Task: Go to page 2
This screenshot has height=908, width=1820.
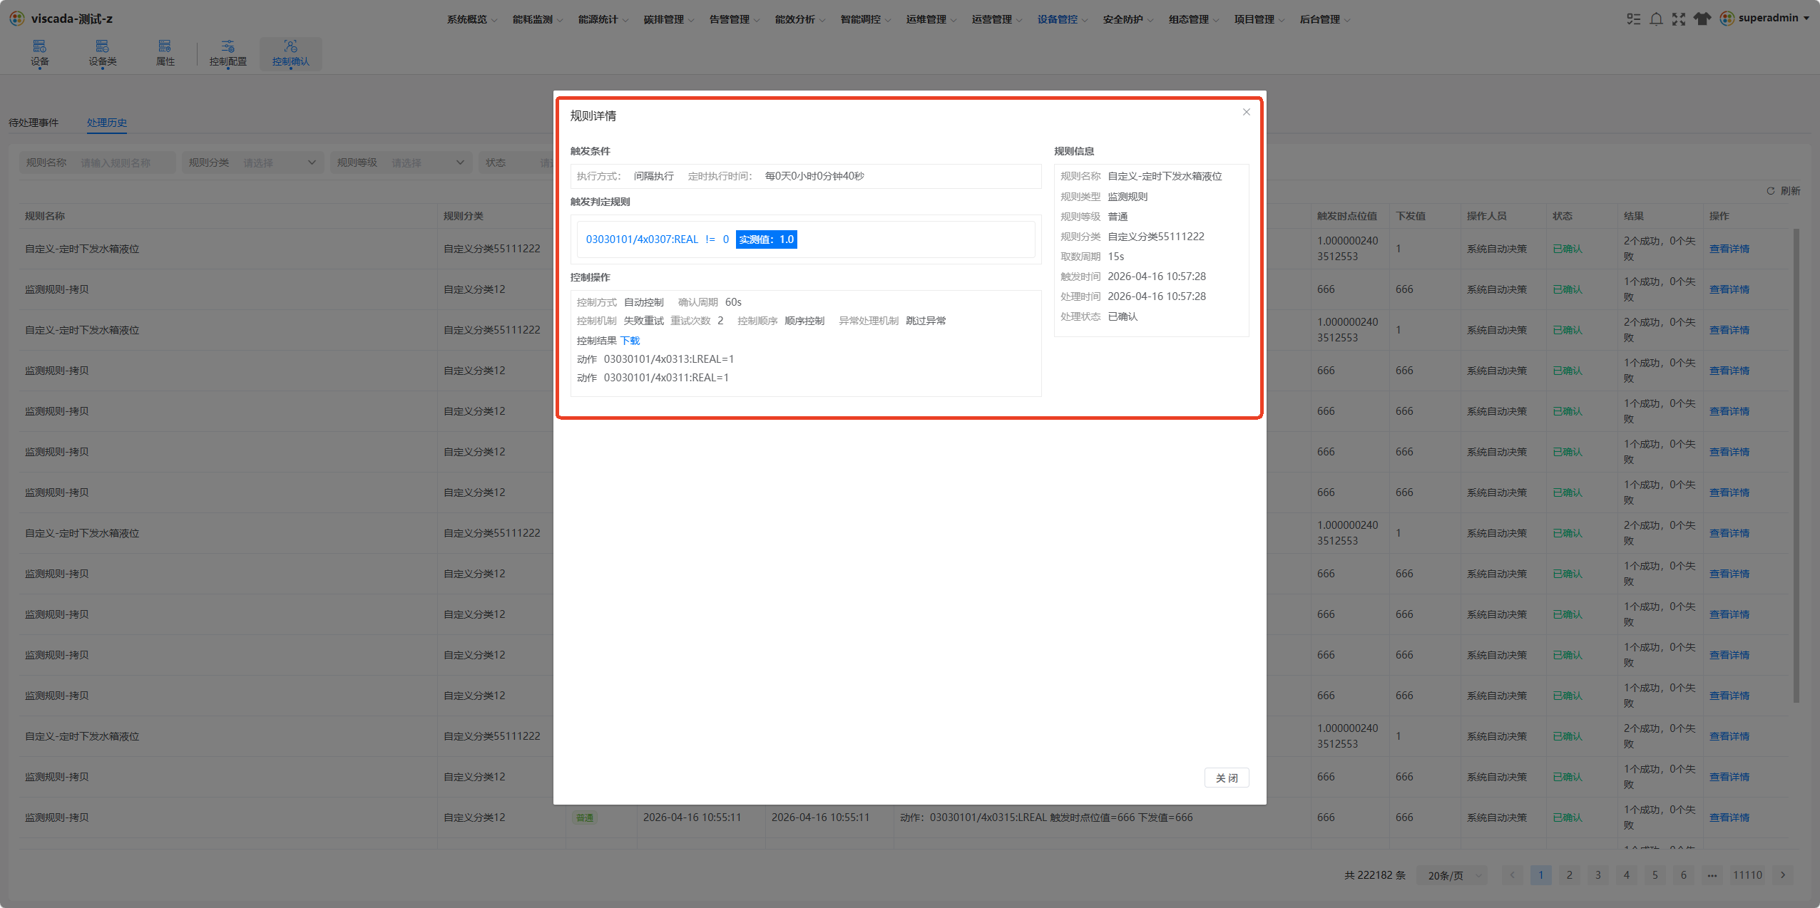Action: click(1569, 875)
